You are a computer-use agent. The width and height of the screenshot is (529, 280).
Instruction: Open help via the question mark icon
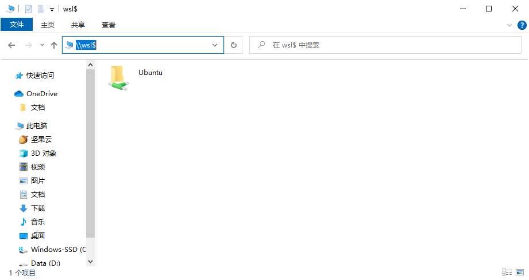coord(522,25)
